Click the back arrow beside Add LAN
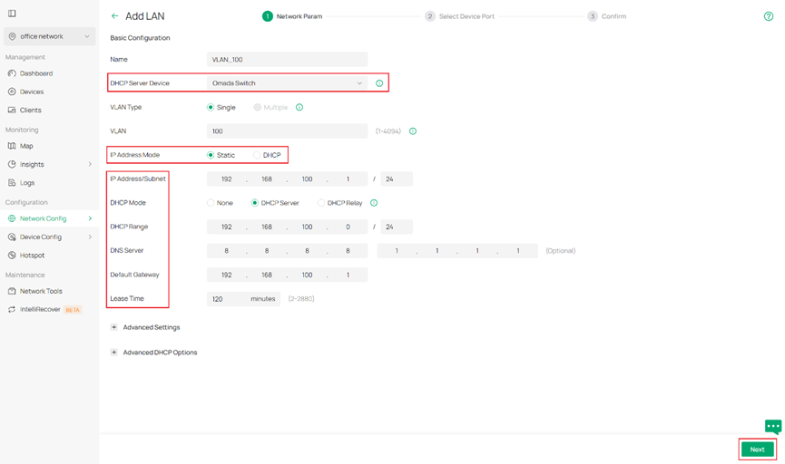 coord(114,16)
